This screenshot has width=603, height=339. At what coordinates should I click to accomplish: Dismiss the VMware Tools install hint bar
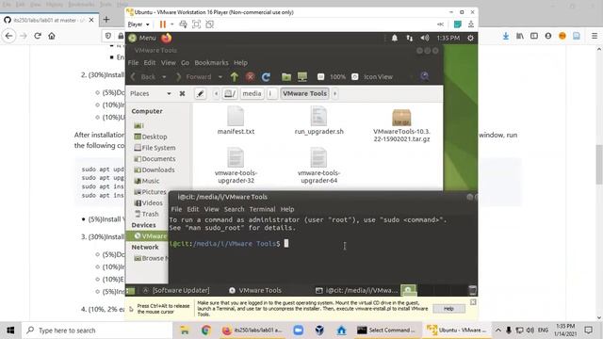473,302
